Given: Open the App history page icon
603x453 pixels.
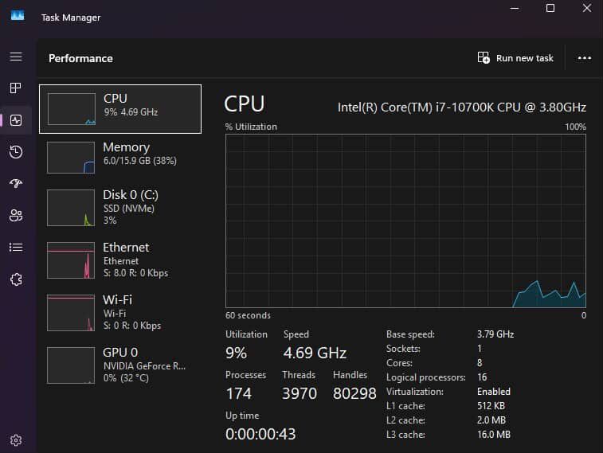Looking at the screenshot, I should [x=16, y=152].
